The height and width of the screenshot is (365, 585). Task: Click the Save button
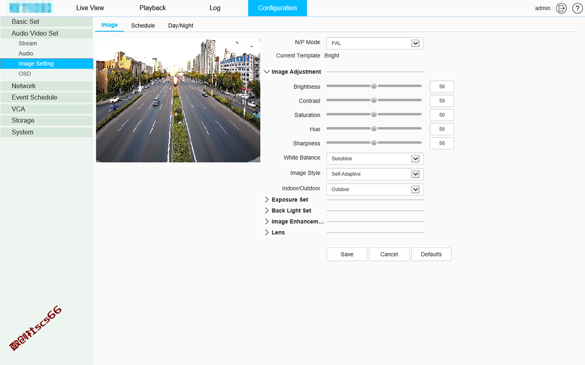347,254
